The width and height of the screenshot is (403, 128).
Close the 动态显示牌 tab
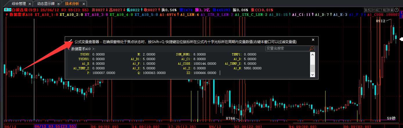click(x=58, y=4)
